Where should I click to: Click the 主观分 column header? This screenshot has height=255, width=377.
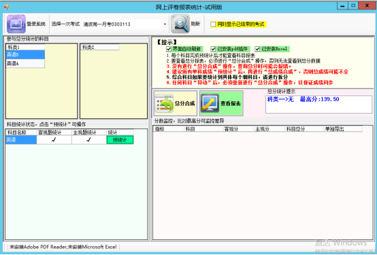click(x=269, y=129)
